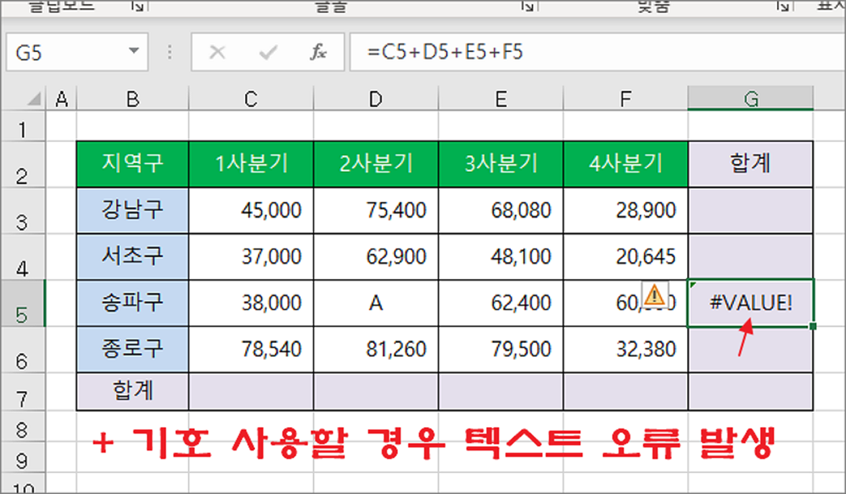Select column C header
The height and width of the screenshot is (494, 846).
tap(251, 99)
